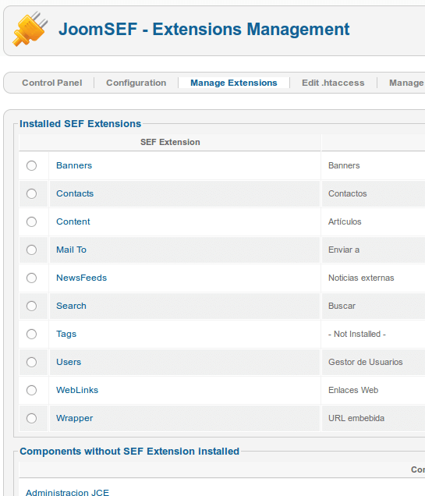425x496 pixels.
Task: Click the Enlaces Web cell
Action: coord(353,390)
